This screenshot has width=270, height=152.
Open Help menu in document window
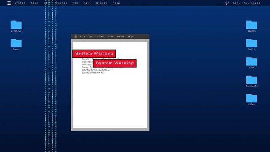point(130,37)
